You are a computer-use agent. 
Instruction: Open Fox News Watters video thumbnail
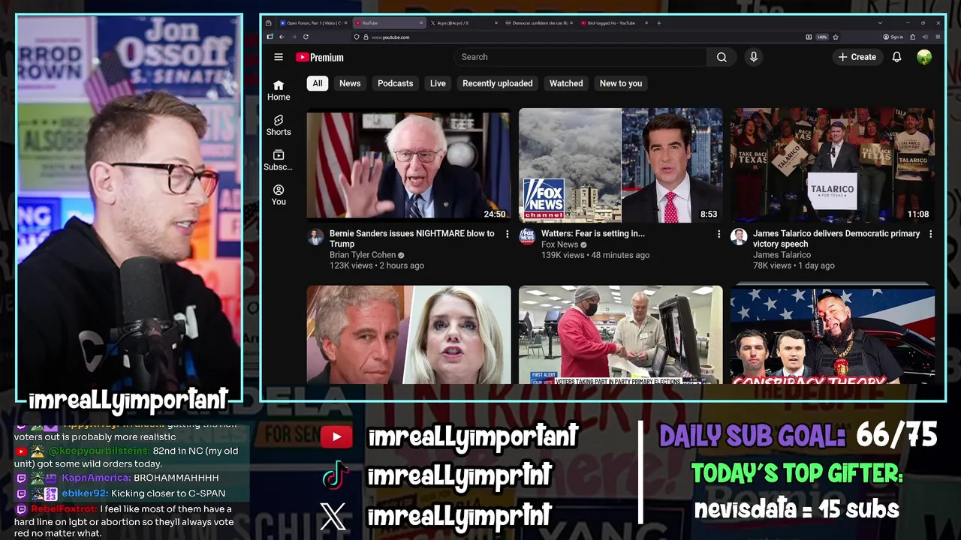coord(621,165)
